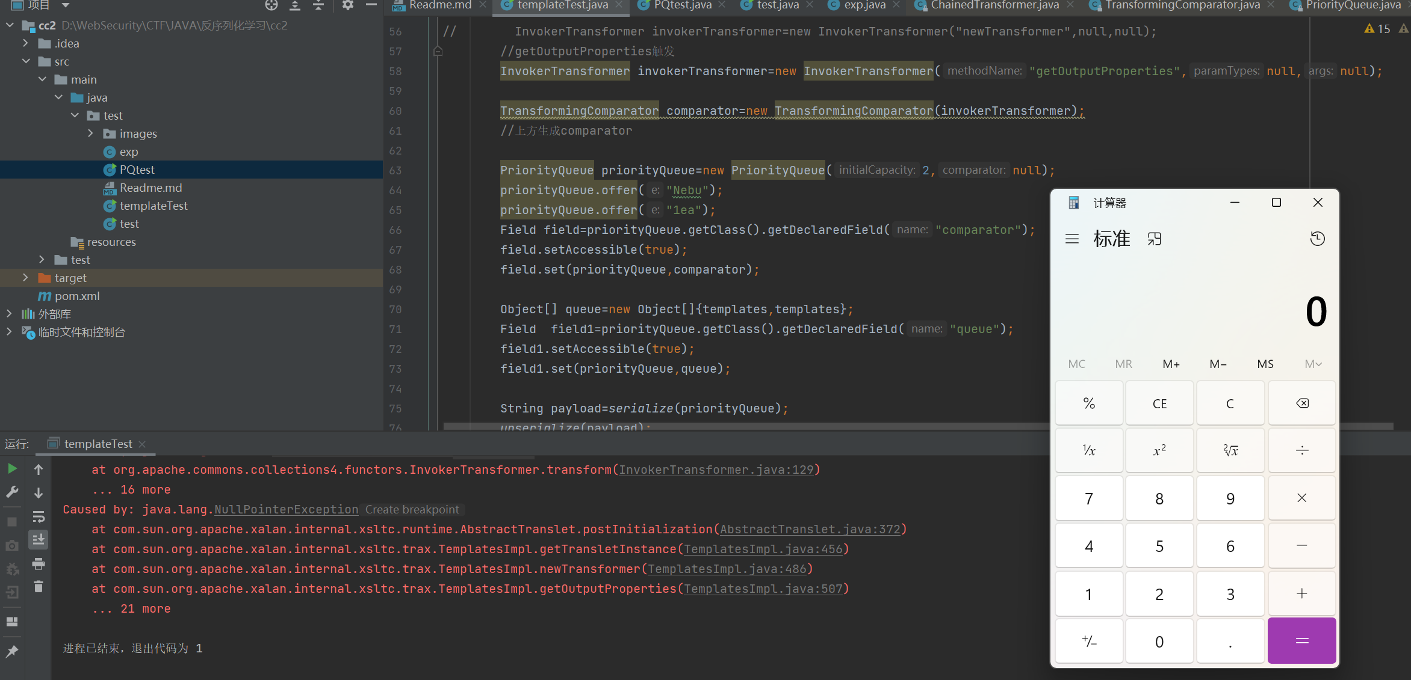Image resolution: width=1411 pixels, height=680 pixels.
Task: Expand the target folder in project tree
Action: [25, 278]
